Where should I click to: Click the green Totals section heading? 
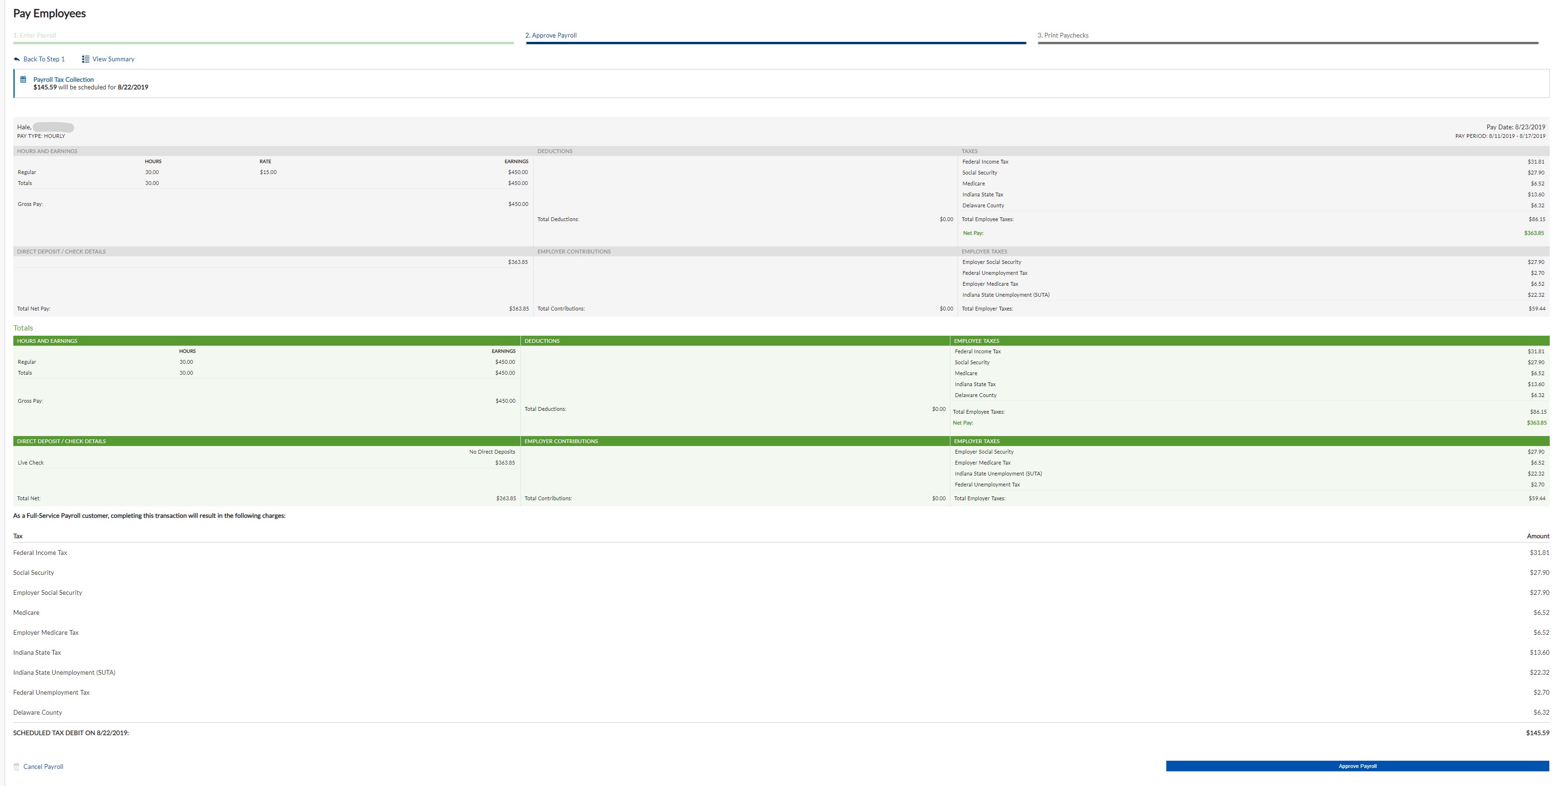pyautogui.click(x=23, y=328)
